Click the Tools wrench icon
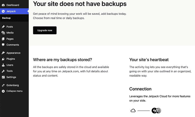Viewport: 195px width, 117px height. tap(3, 71)
